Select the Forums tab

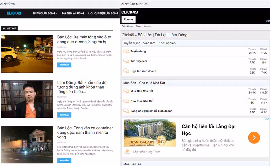coord(129,19)
